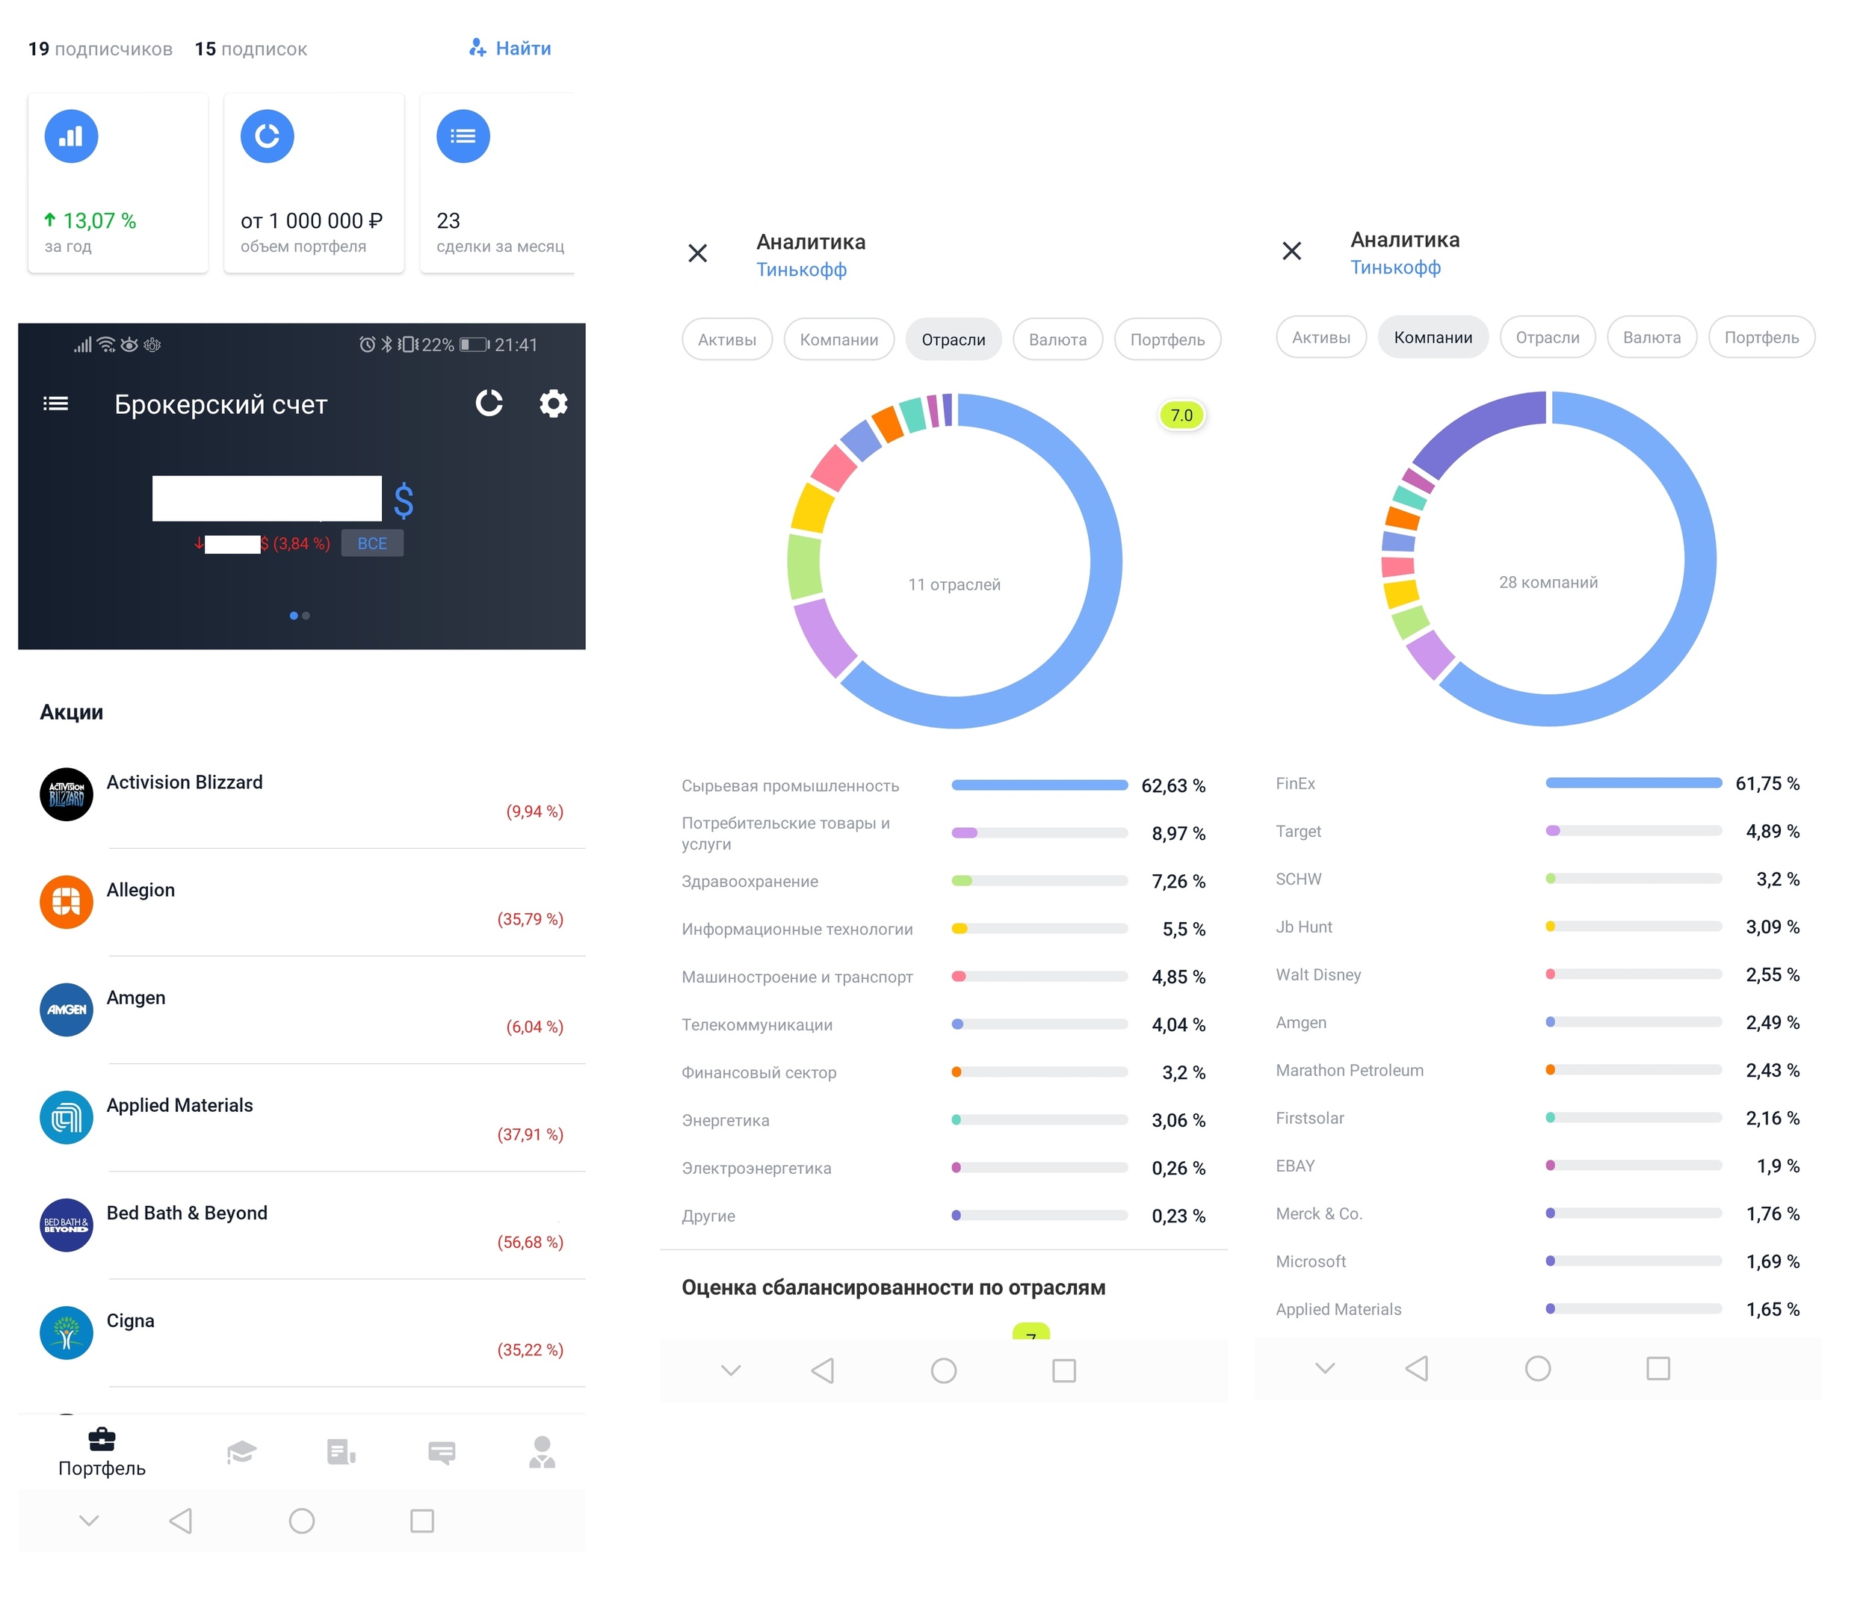Open the 19 подписчиков list
The height and width of the screenshot is (1614, 1860).
(x=100, y=49)
